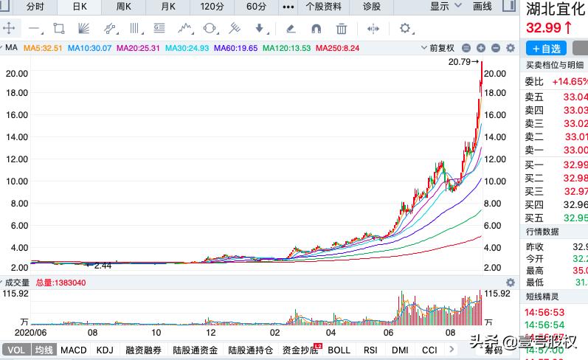The image size is (588, 360).
Task: Toggle the VOL indicator
Action: coord(15,350)
